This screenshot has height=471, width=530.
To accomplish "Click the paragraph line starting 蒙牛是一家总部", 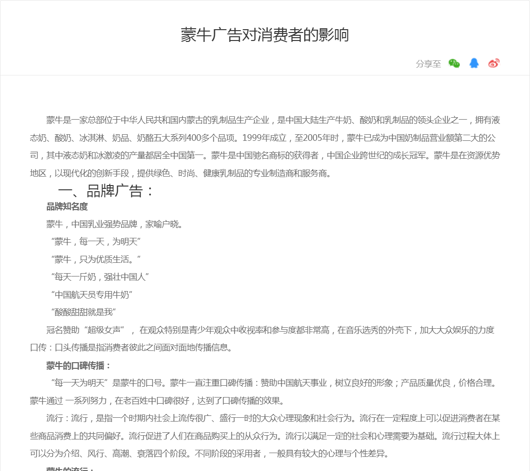I will [273, 120].
